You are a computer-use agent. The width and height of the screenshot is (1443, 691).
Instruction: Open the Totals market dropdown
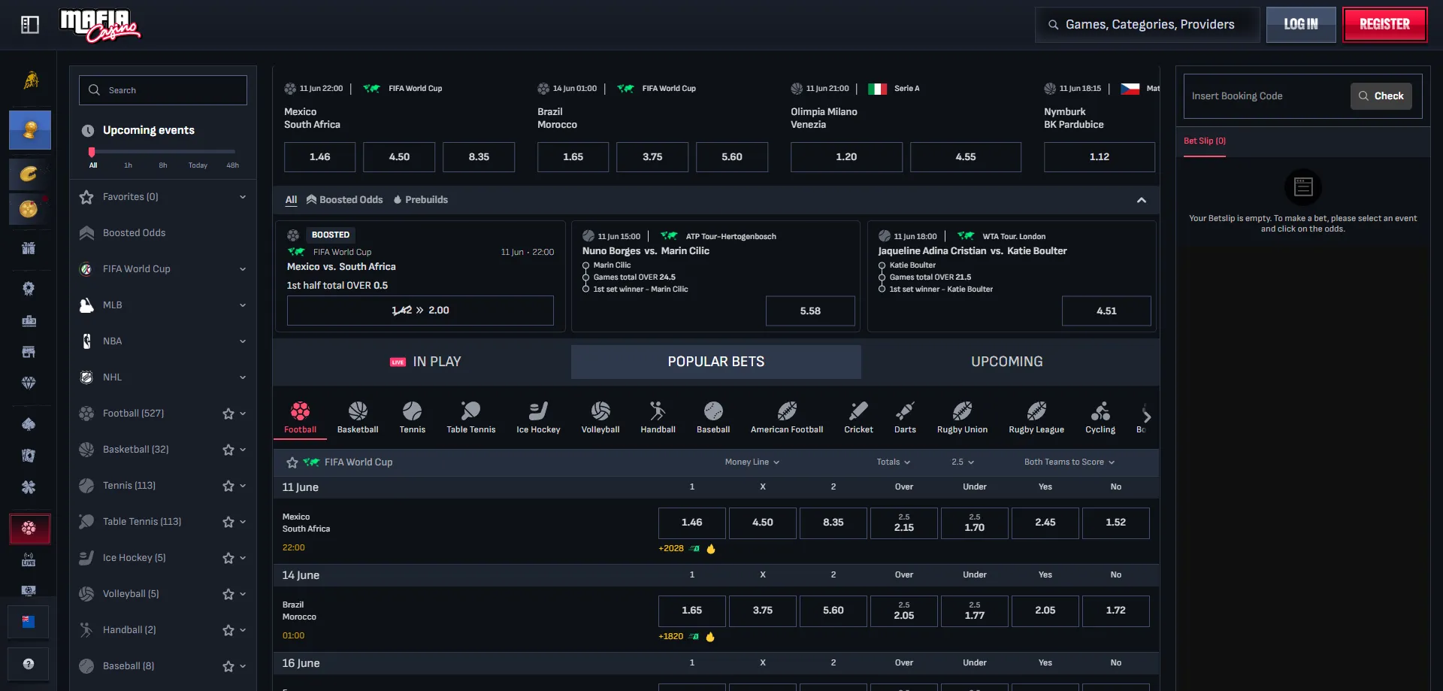[x=893, y=462]
